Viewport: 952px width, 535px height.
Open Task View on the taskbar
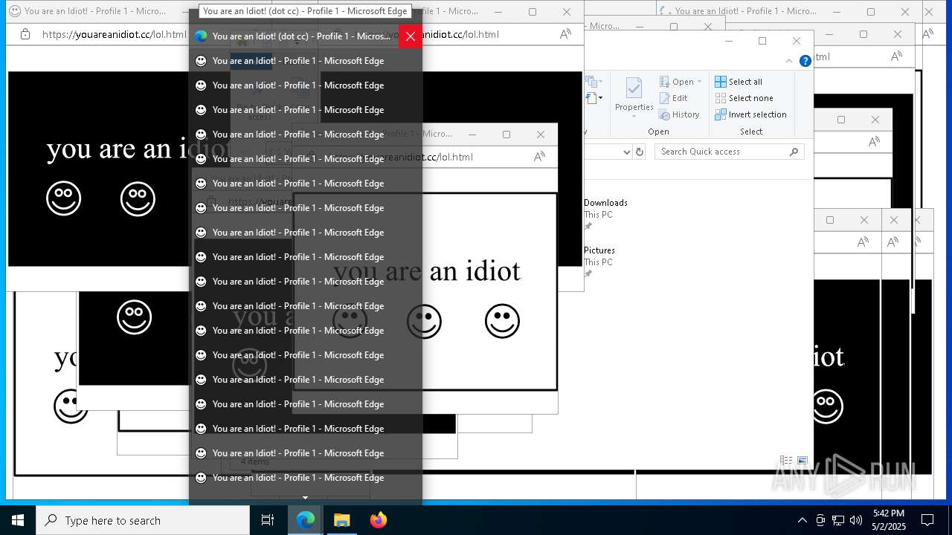click(x=268, y=520)
